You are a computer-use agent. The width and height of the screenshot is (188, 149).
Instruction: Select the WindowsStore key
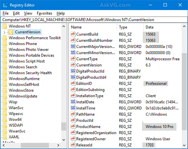[x=21, y=90]
